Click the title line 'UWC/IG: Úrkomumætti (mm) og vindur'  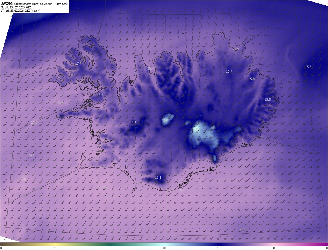coord(34,3)
